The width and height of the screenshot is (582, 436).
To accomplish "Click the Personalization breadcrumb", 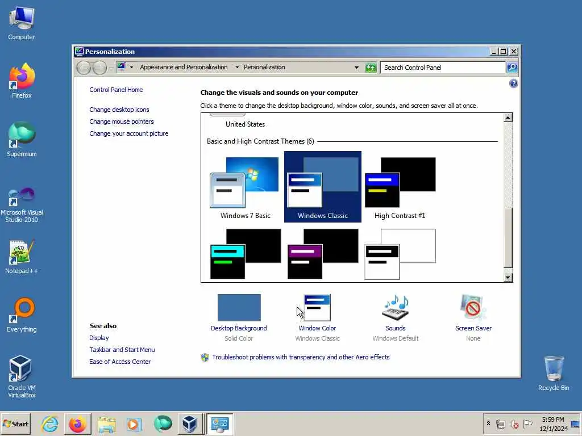I will [264, 67].
